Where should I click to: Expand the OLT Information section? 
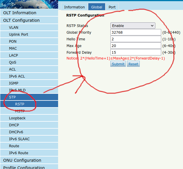point(20,13)
